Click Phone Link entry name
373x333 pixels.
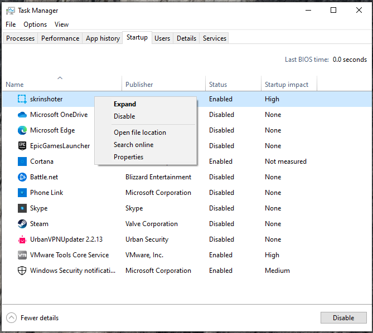47,193
